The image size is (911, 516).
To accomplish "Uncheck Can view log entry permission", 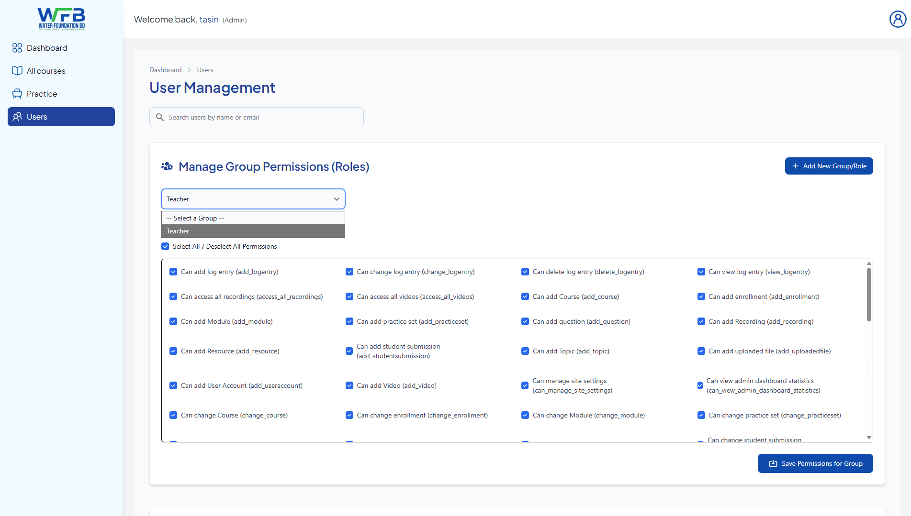I will pyautogui.click(x=701, y=272).
